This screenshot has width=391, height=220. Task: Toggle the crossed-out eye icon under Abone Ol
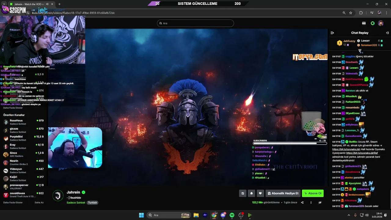(x=320, y=203)
